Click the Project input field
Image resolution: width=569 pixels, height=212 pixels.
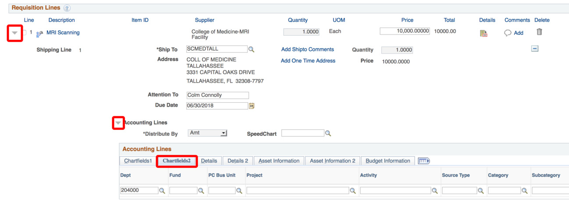point(298,191)
